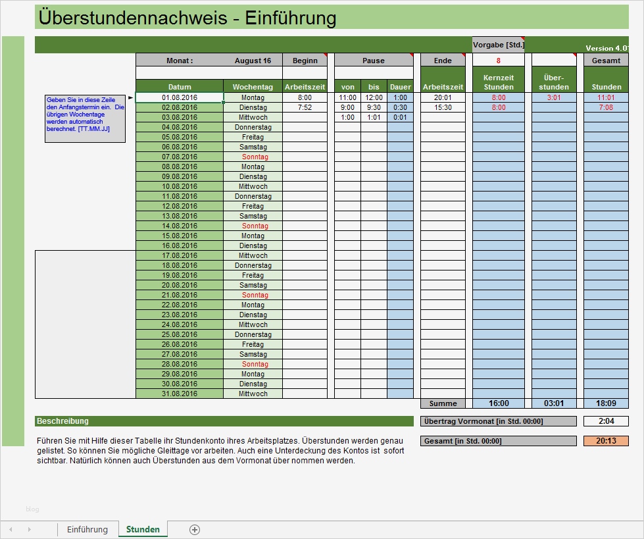Switch to the Einführung sheet tab

tap(87, 530)
